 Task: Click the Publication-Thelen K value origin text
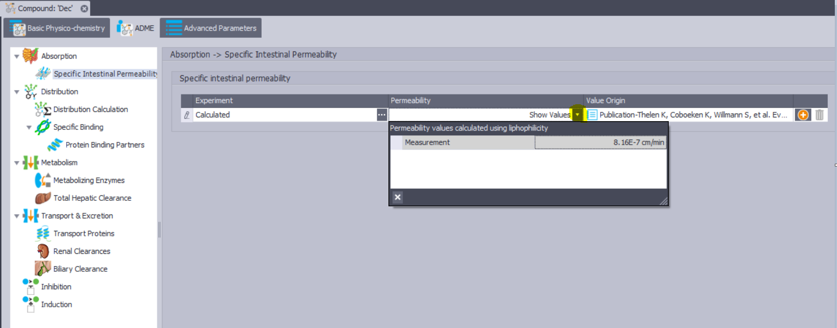tap(693, 115)
